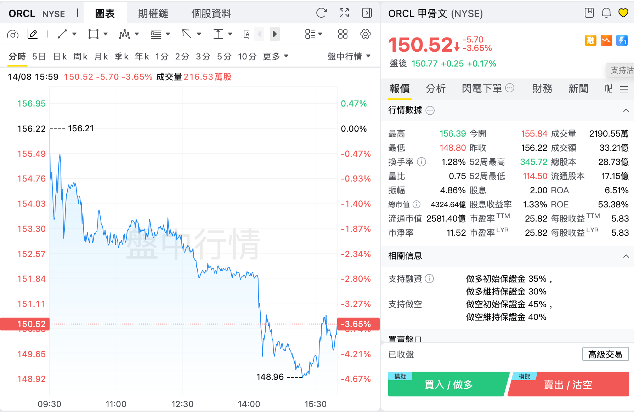Show next drawing tools with right arrow
The width and height of the screenshot is (634, 412).
(x=274, y=34)
